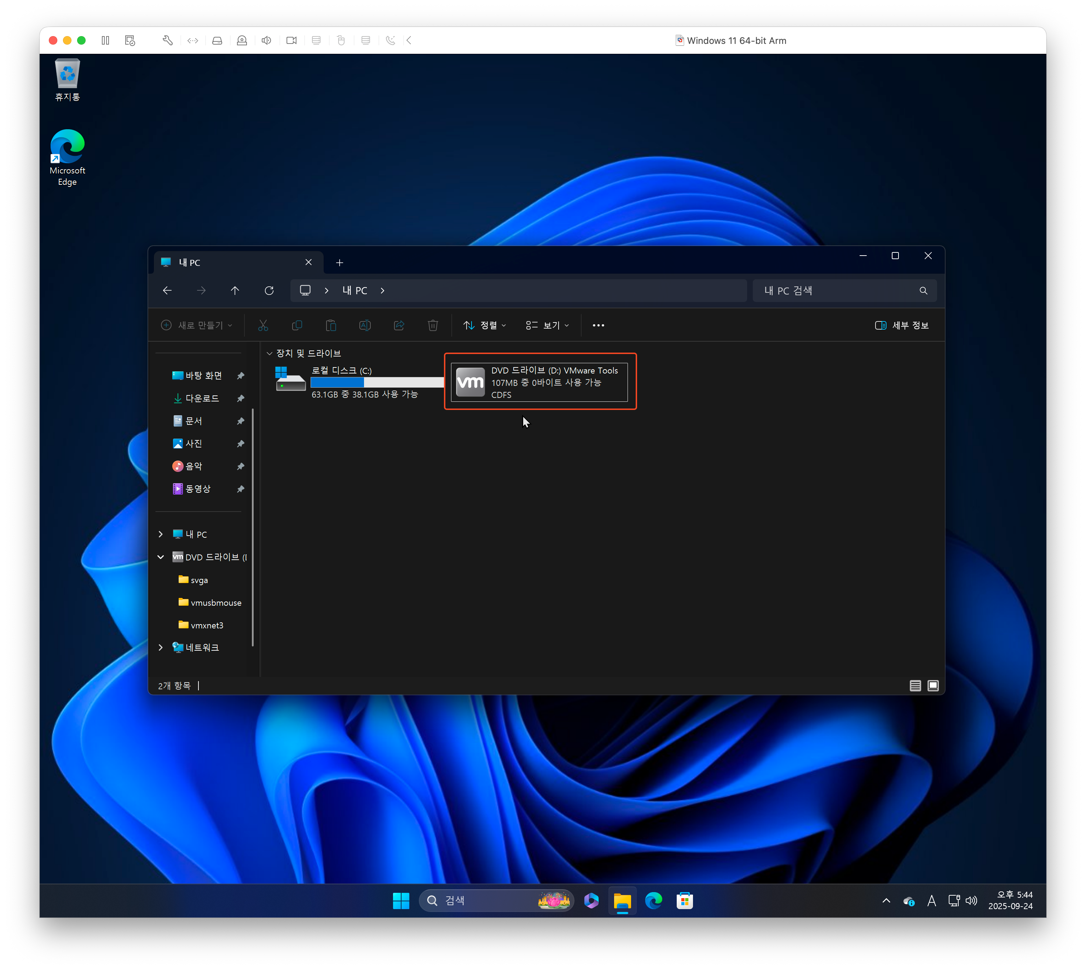The image size is (1086, 970).
Task: Refresh the File Explorer view
Action: click(269, 290)
